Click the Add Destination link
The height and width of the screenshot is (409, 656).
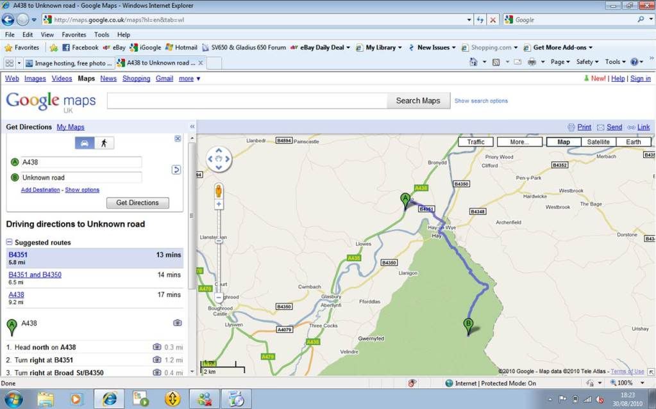click(x=40, y=189)
